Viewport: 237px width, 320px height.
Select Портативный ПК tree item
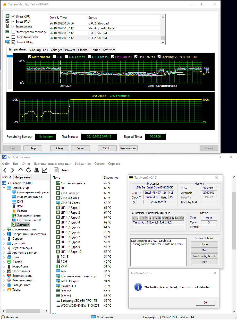(27, 220)
